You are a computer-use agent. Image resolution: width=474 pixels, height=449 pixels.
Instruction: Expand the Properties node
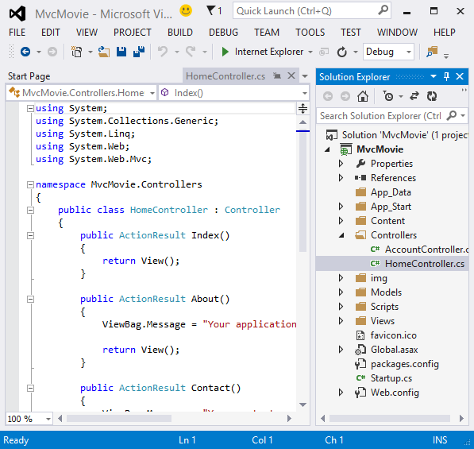pos(341,164)
